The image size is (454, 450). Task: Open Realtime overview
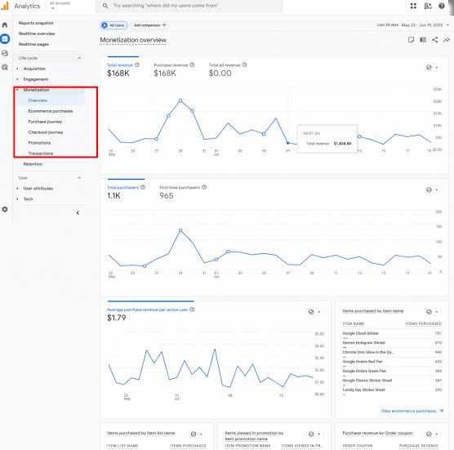point(37,33)
